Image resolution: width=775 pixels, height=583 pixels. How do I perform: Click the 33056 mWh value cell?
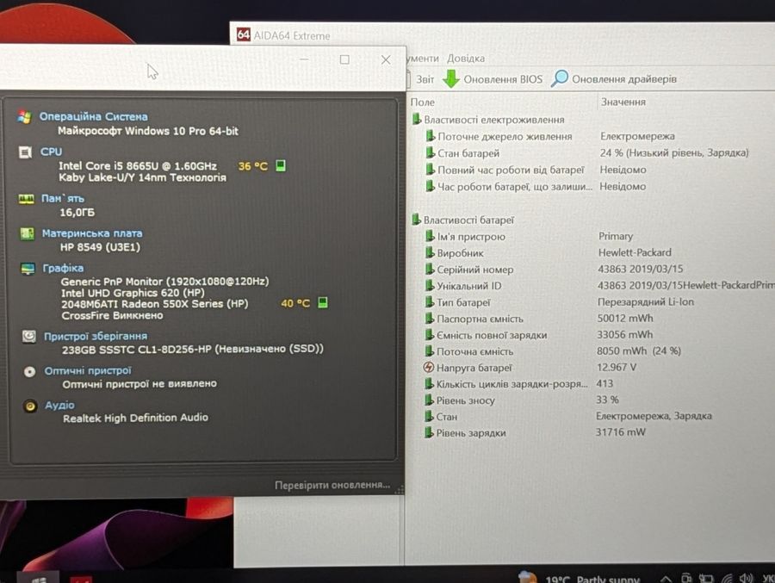[x=625, y=334]
